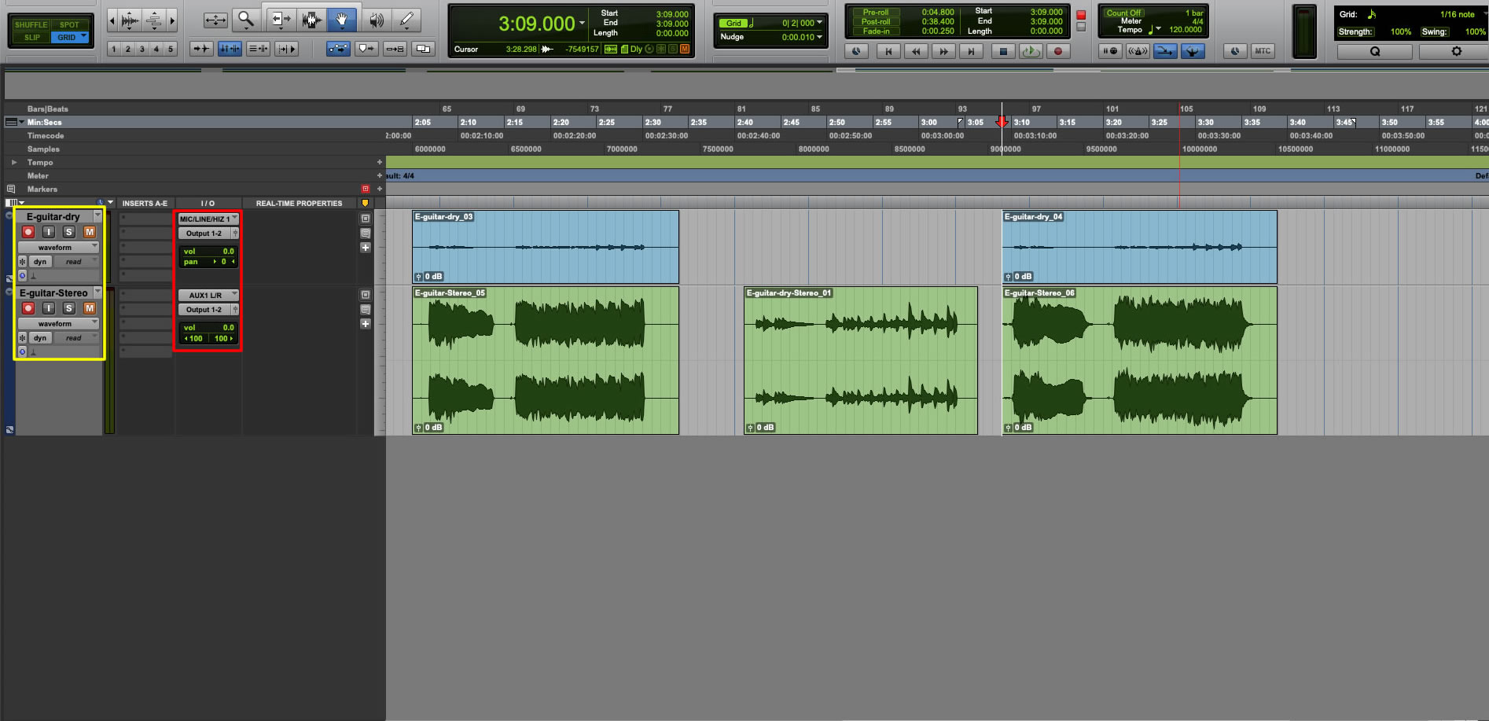Click the Quantize Q button

pyautogui.click(x=1375, y=51)
